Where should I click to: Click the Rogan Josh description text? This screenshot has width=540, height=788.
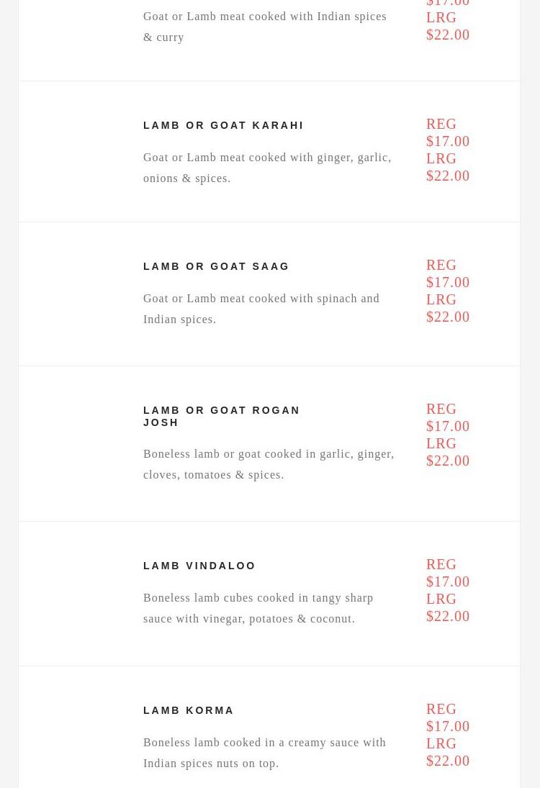(269, 464)
